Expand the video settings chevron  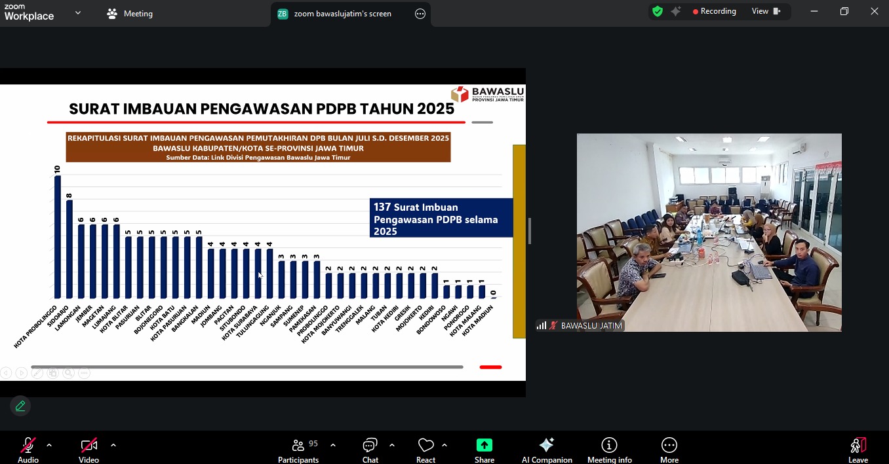click(x=113, y=446)
